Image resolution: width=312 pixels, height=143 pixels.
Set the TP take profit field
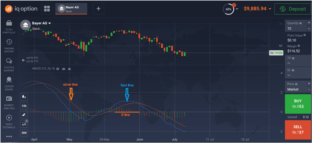(x=298, y=61)
